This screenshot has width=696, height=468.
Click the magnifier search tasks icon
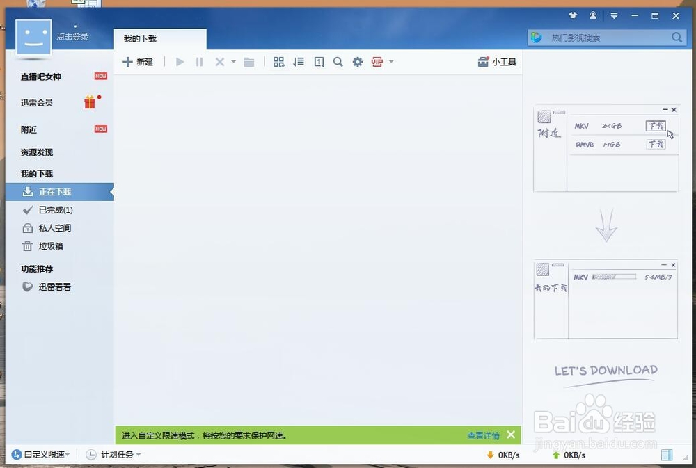pyautogui.click(x=338, y=62)
